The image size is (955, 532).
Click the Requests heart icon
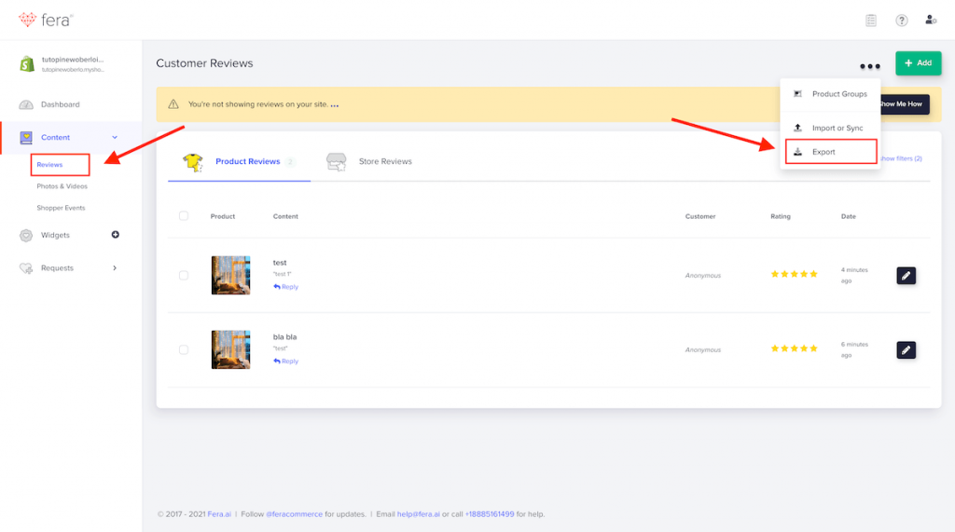(x=26, y=267)
